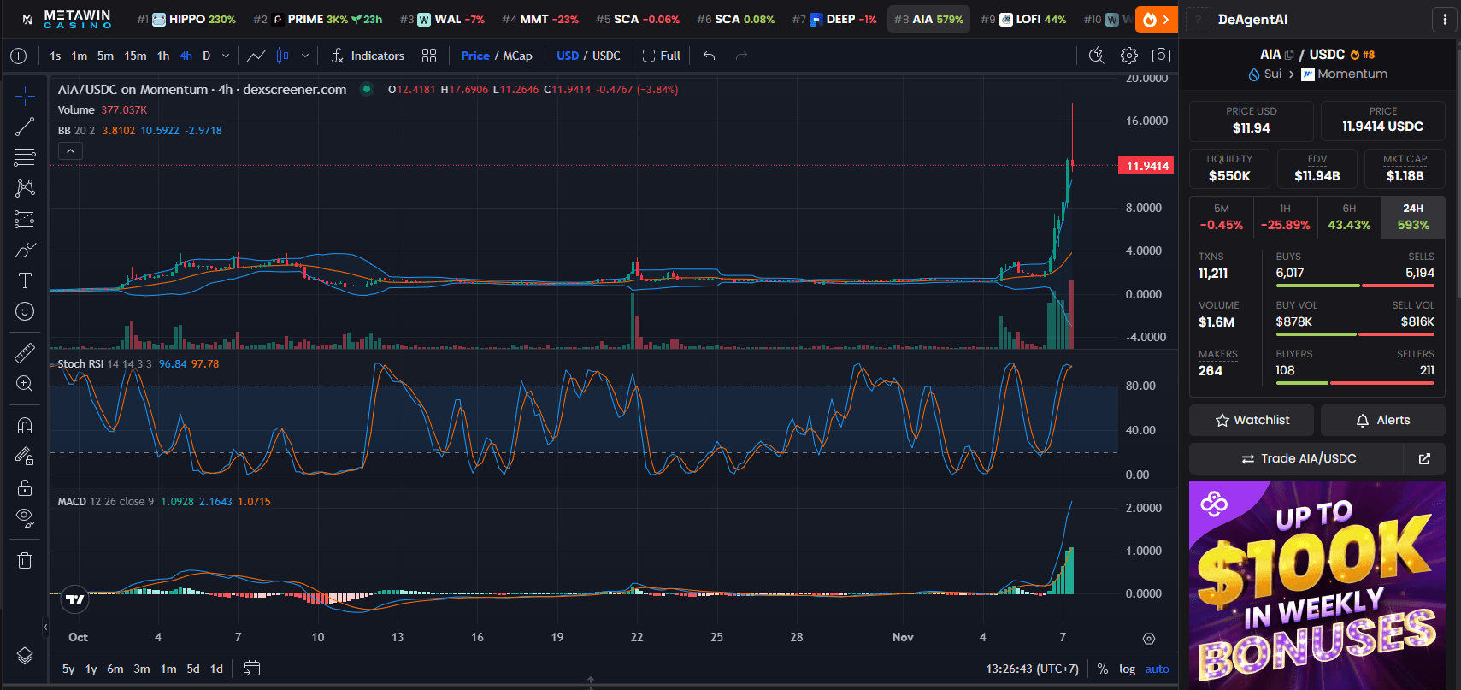
Task: Show the 6H price change stats
Action: tap(1349, 217)
